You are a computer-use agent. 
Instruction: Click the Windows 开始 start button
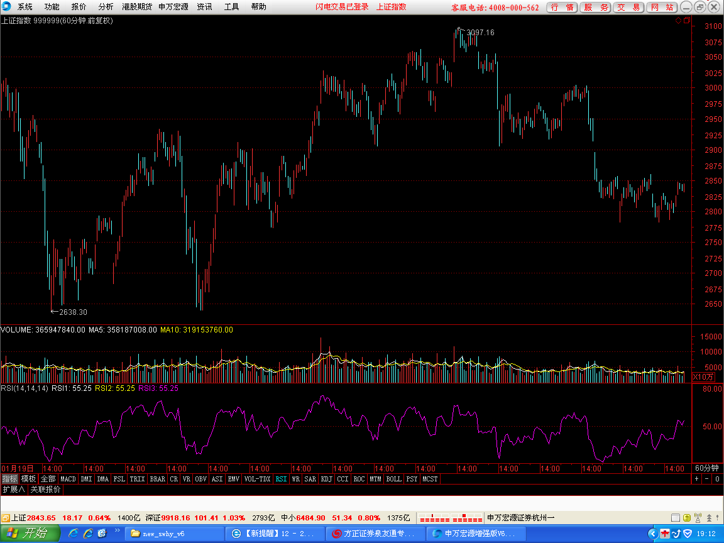(30, 534)
